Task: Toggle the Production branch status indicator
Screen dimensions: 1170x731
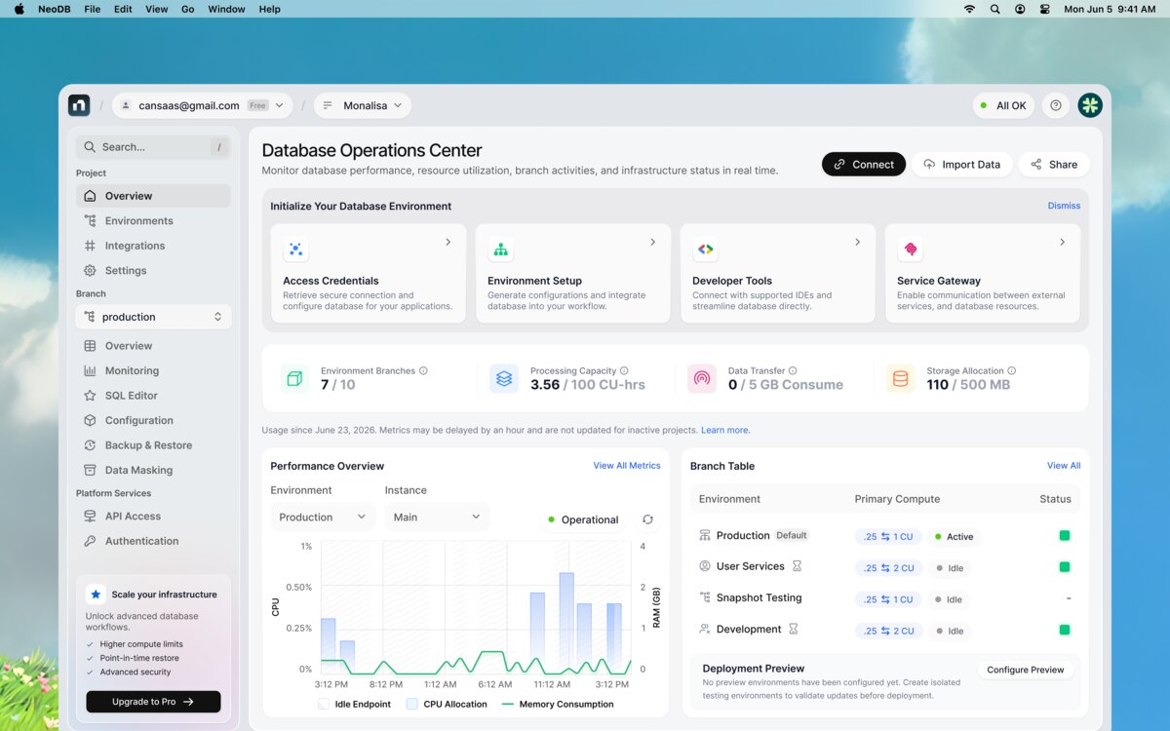Action: pyautogui.click(x=1065, y=535)
